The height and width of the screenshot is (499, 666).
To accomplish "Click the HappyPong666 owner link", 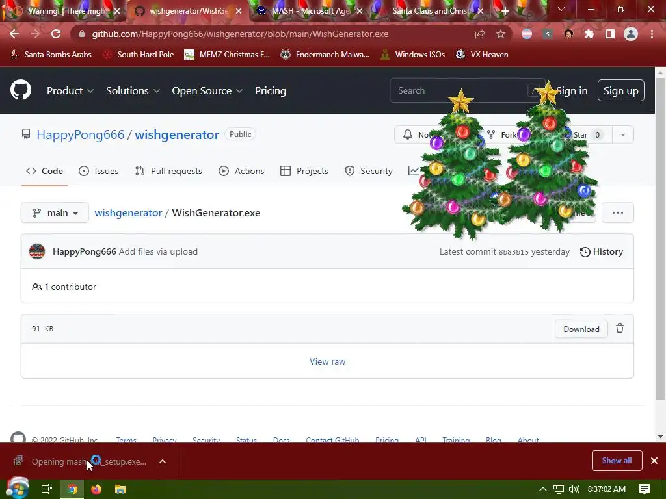I will 80,134.
